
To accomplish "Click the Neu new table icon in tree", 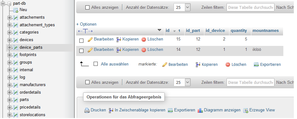I will (16, 10).
